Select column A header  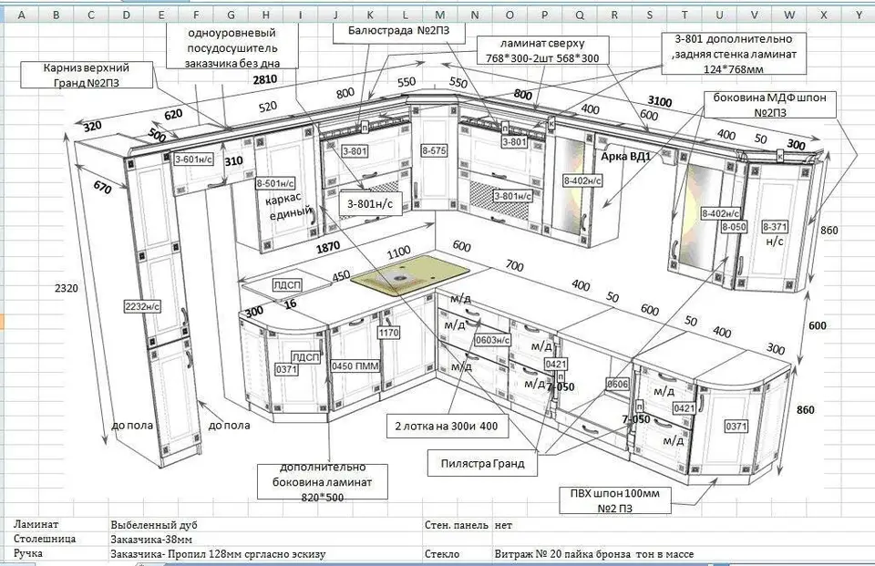21,15
